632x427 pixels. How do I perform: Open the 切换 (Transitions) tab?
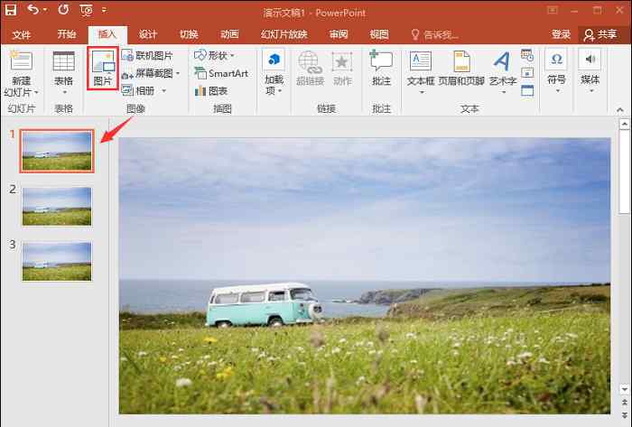click(x=189, y=34)
